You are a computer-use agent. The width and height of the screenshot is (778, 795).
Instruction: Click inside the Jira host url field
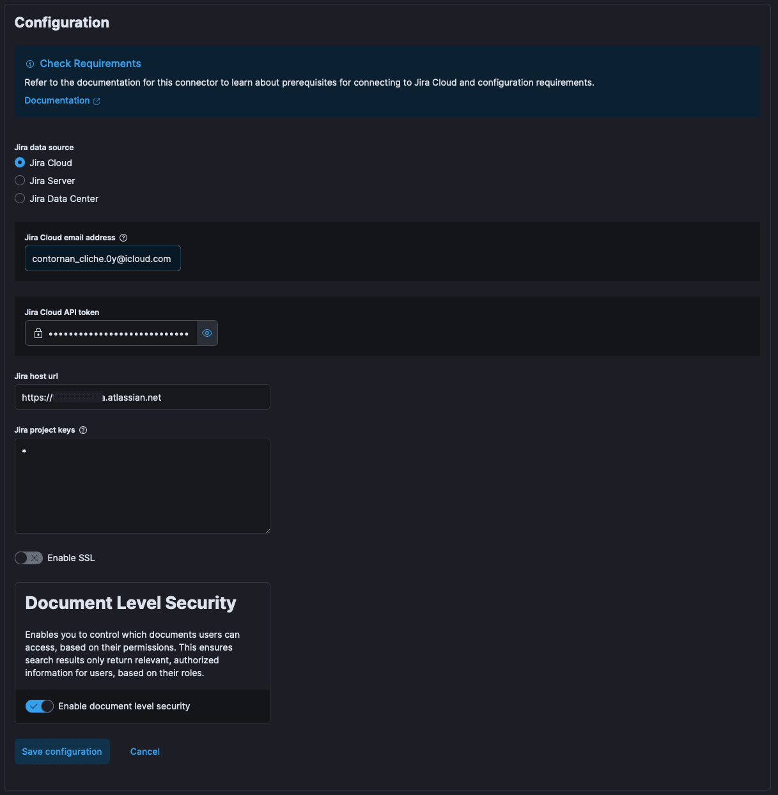coord(142,397)
